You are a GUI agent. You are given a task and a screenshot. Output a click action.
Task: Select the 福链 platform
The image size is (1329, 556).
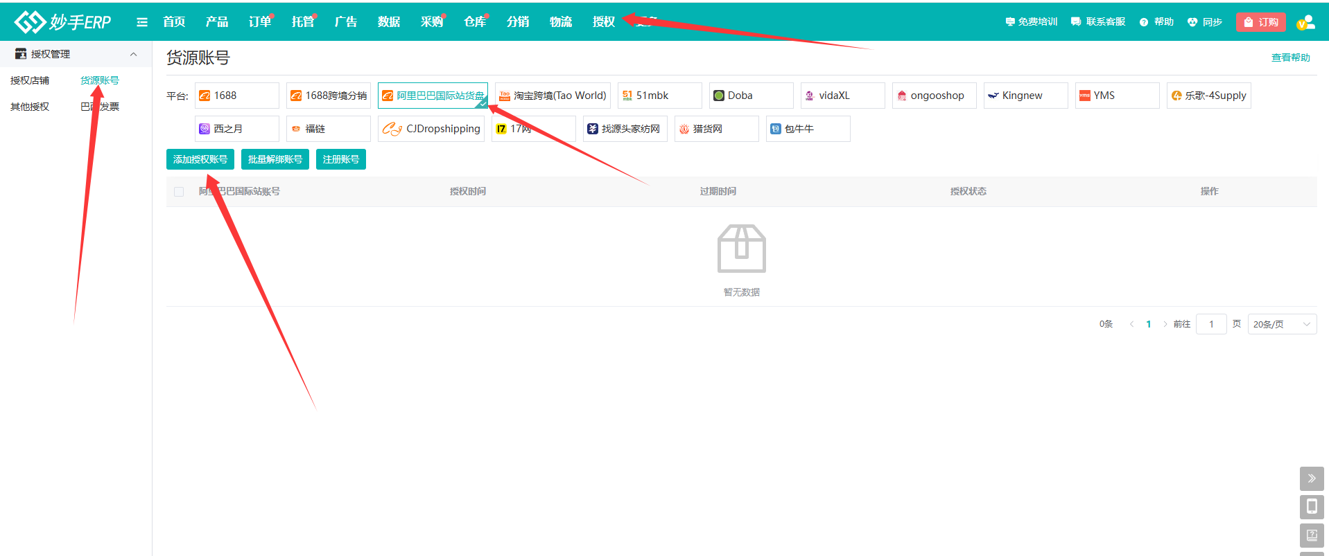329,129
